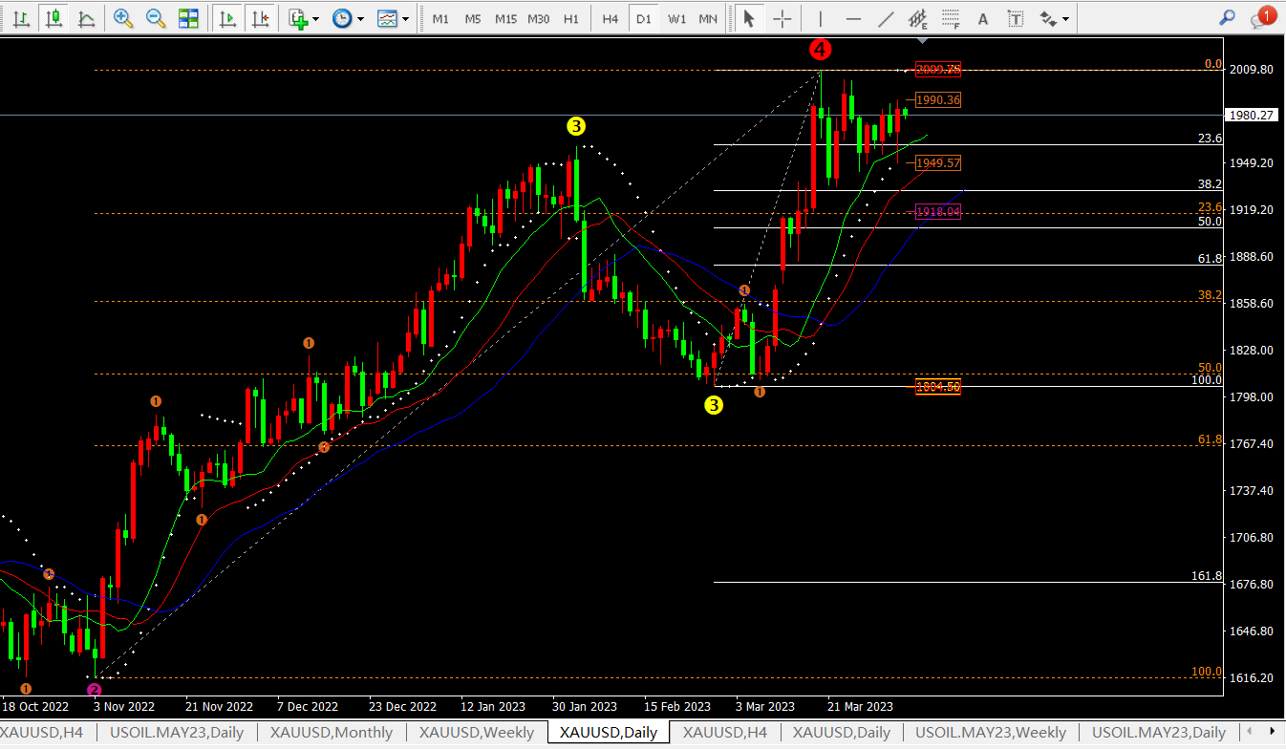This screenshot has width=1286, height=749.
Task: Select the H4 timeframe
Action: point(611,19)
